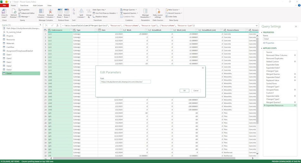
Task: Select the Sorted Rows applied step
Action: [x=280, y=84]
